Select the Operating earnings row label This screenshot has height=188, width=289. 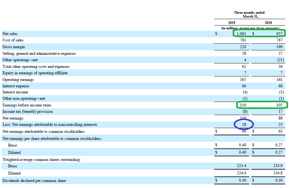coord(16,79)
